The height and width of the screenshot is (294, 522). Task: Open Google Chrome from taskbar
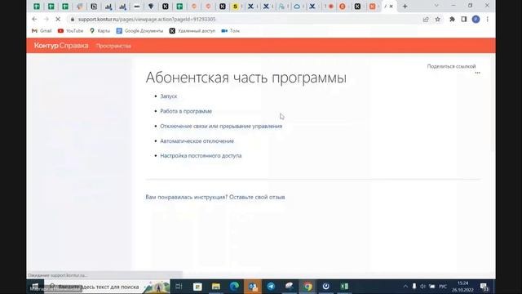coord(307,287)
